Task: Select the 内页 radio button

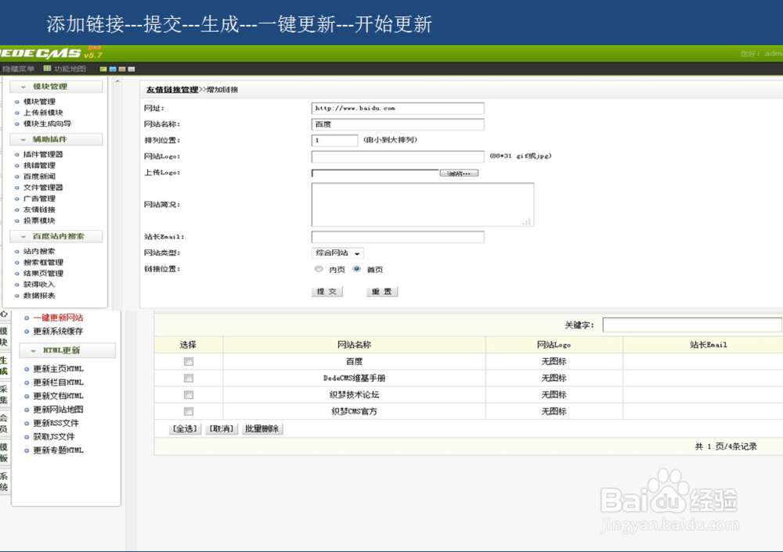Action: pos(320,268)
